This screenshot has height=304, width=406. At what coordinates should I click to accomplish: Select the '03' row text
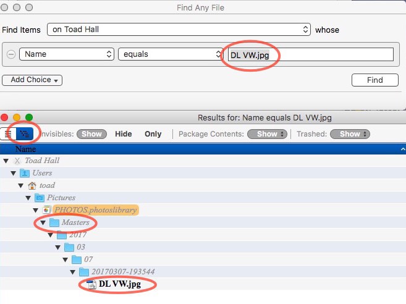click(81, 247)
